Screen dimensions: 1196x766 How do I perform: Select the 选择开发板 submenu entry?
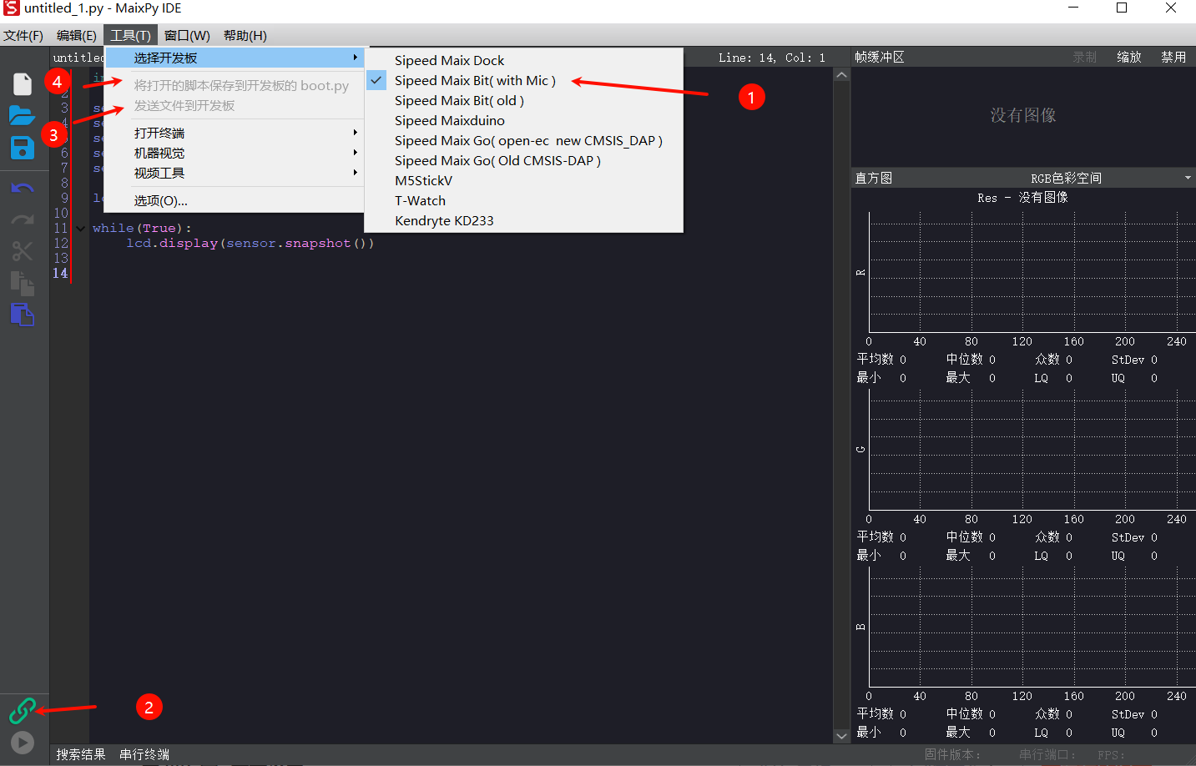coord(235,58)
